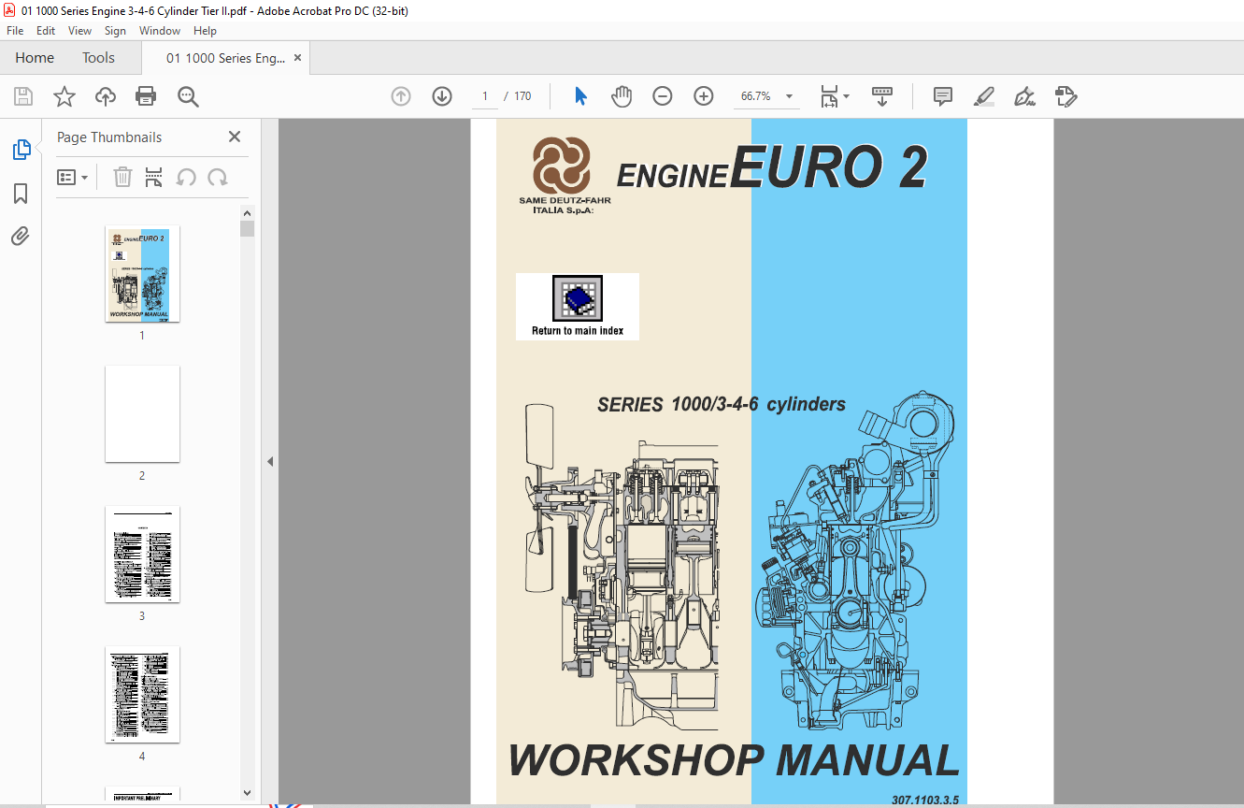Open thumbnails options dropdown menu

tap(72, 177)
